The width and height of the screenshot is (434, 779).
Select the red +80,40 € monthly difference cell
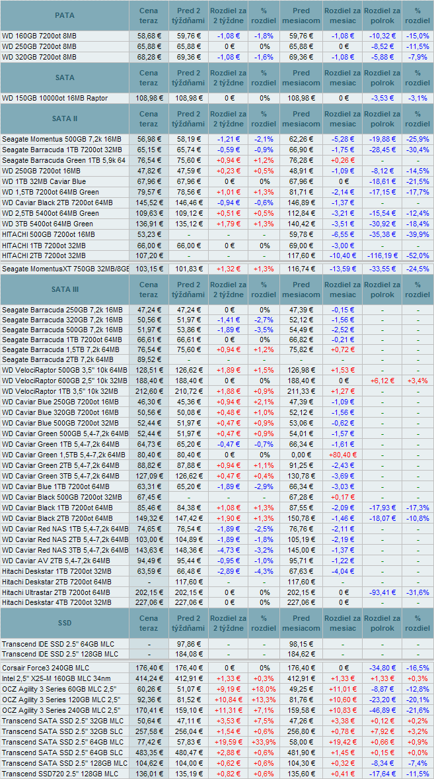pyautogui.click(x=342, y=455)
